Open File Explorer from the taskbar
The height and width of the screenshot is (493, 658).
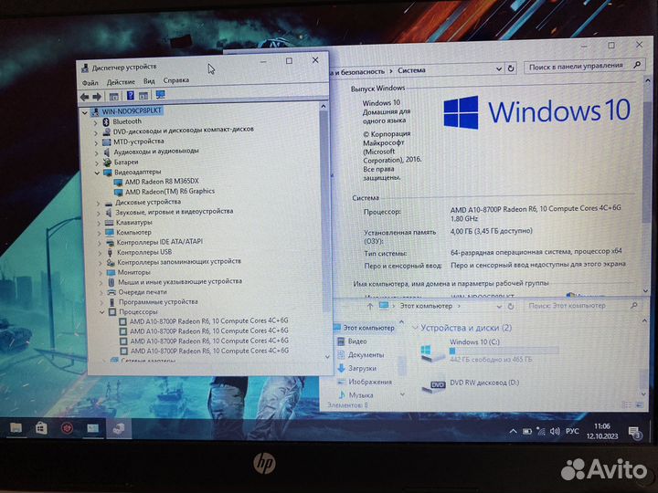[x=16, y=428]
